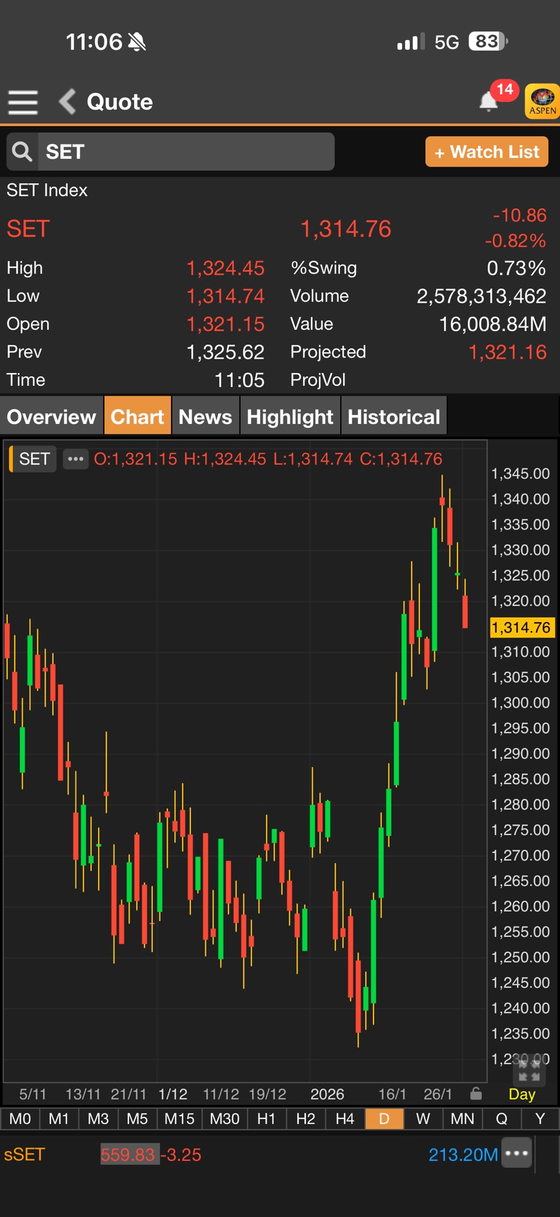Select the W weekly timeframe
This screenshot has width=560, height=1217.
coord(423,1118)
